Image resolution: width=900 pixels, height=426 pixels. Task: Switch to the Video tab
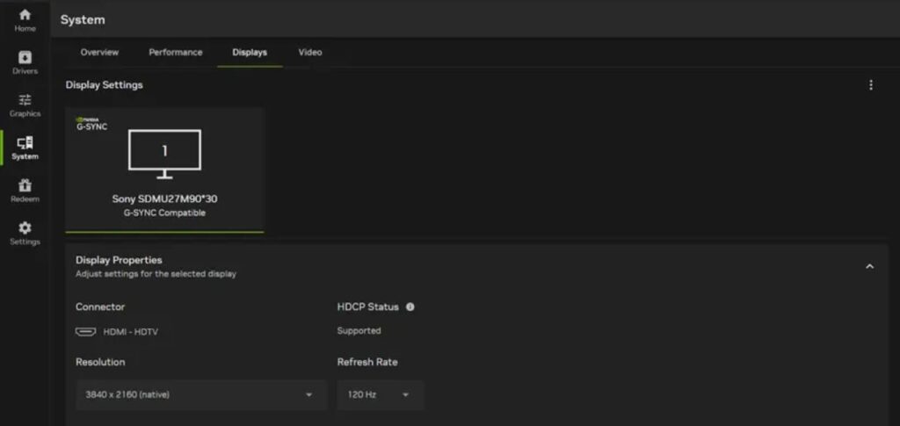[x=310, y=52]
